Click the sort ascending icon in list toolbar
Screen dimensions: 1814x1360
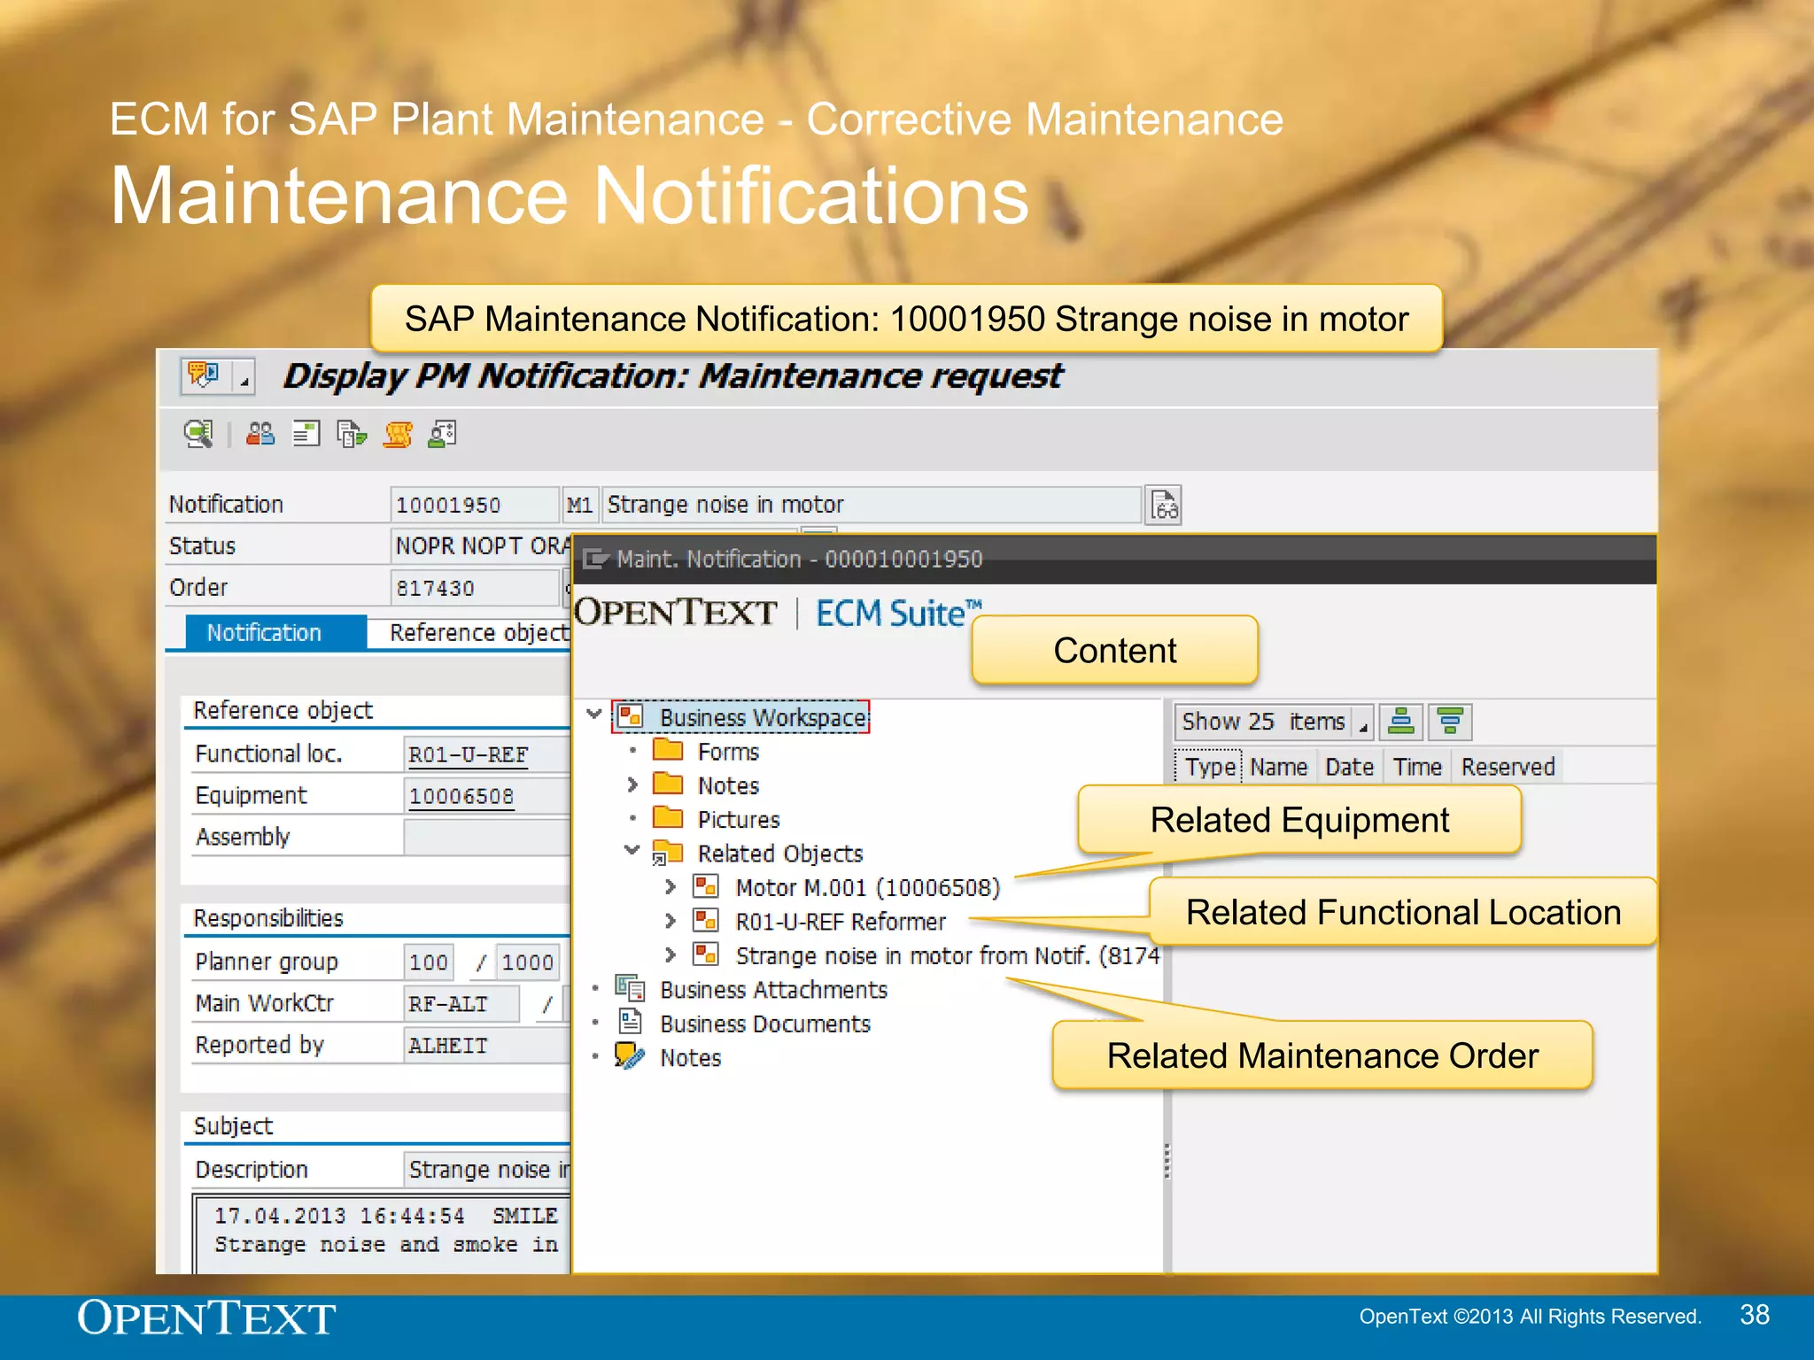[x=1401, y=722]
